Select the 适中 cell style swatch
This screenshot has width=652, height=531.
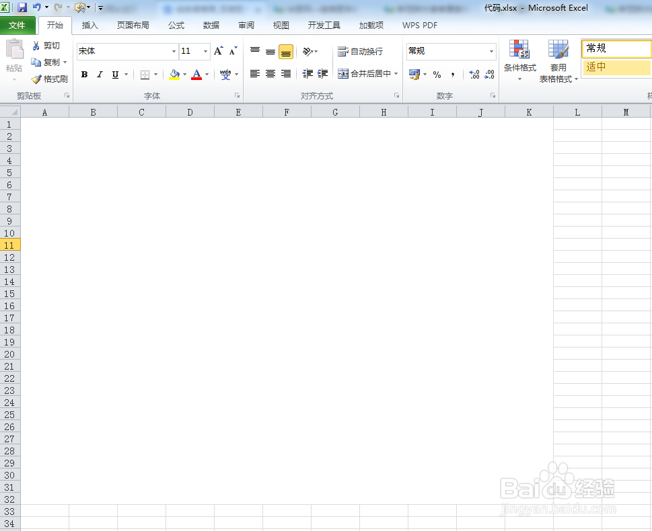point(616,67)
